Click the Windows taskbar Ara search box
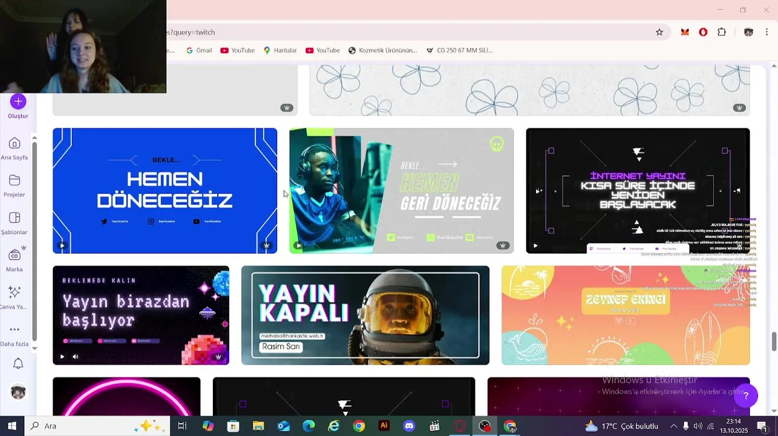The height and width of the screenshot is (436, 778). (97, 426)
